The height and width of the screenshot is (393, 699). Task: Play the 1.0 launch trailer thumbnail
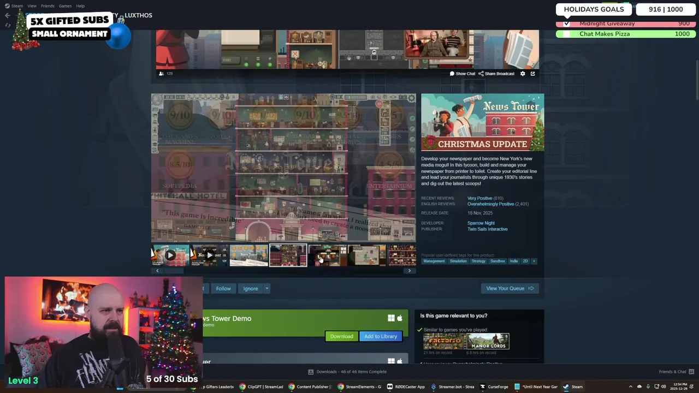170,255
